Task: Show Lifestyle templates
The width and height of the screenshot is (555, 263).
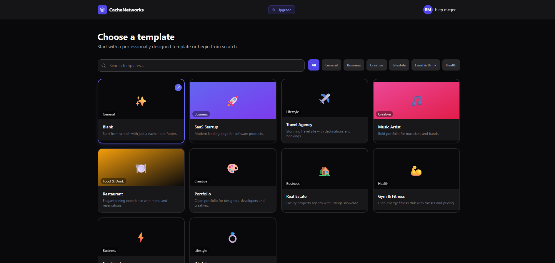Action: point(399,65)
